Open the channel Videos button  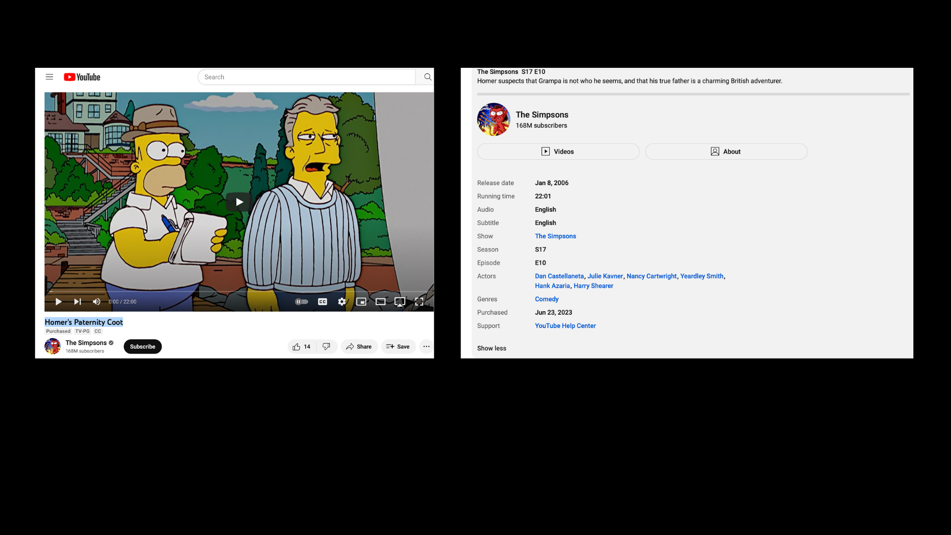coord(558,152)
